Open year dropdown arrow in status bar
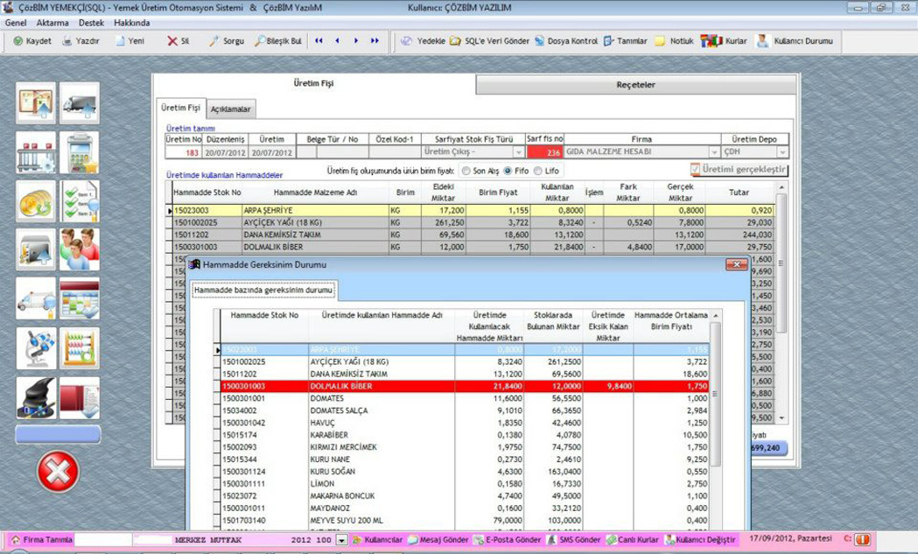This screenshot has height=554, width=918. [342, 541]
